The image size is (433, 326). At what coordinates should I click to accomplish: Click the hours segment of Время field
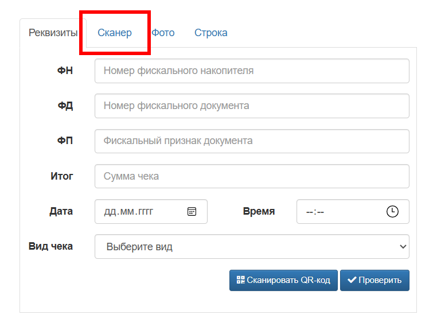(310, 212)
